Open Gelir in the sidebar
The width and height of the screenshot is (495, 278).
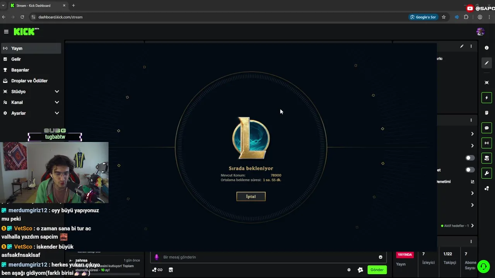pos(31,59)
